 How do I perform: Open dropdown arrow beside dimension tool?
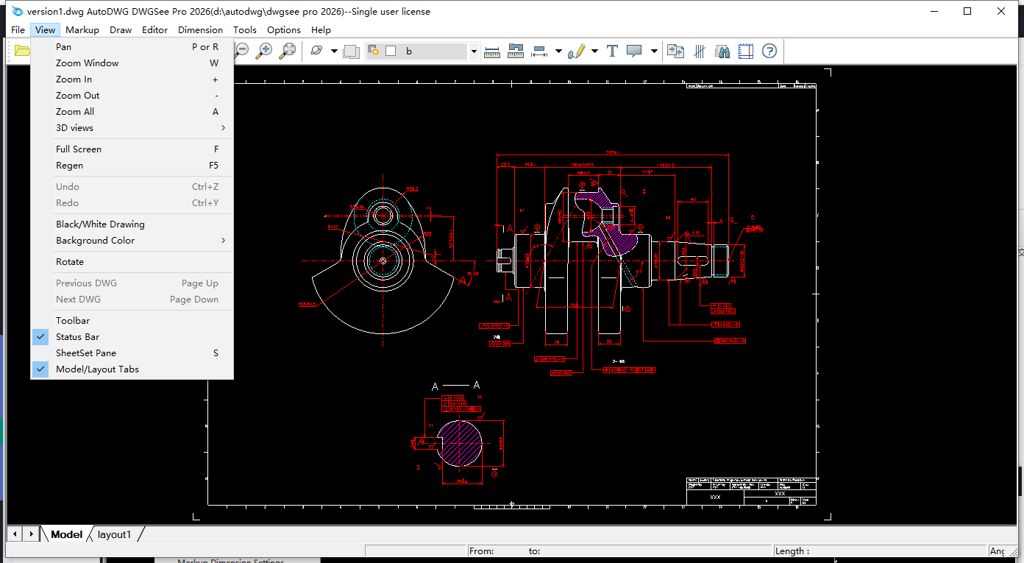click(x=558, y=52)
